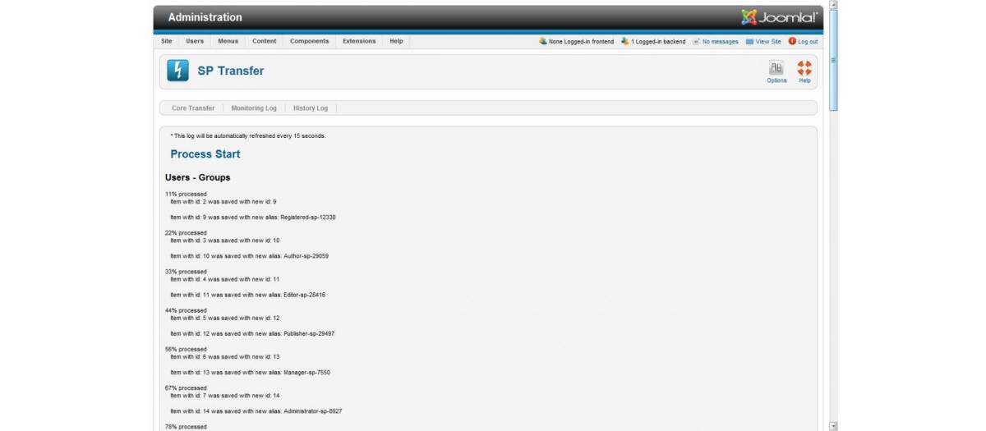Open the Users menu
Image resolution: width=986 pixels, height=431 pixels.
(x=195, y=41)
